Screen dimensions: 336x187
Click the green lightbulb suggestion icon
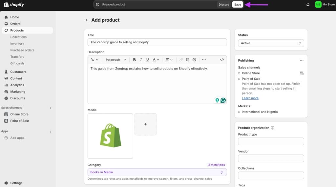point(217,100)
